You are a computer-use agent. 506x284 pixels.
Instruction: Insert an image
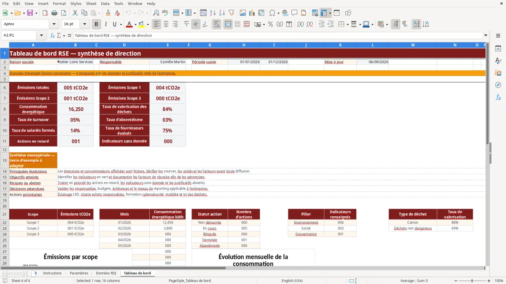243,13
